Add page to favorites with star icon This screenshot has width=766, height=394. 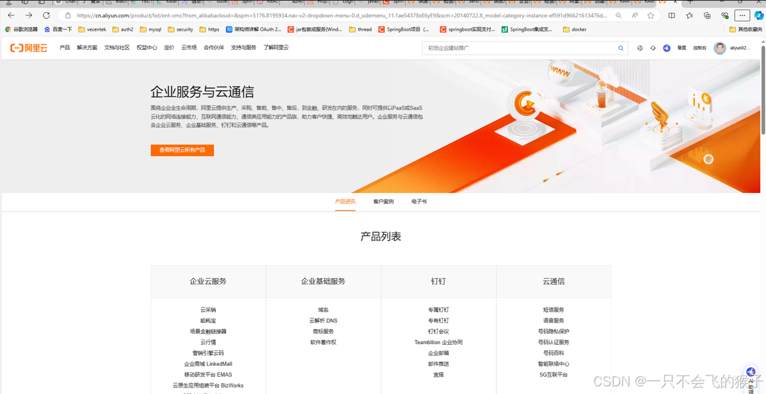pos(651,15)
